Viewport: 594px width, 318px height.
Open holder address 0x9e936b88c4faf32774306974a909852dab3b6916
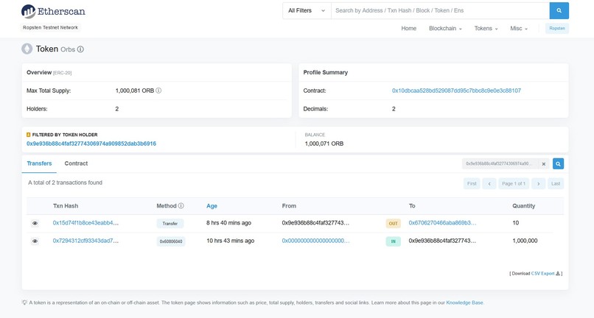tap(91, 144)
